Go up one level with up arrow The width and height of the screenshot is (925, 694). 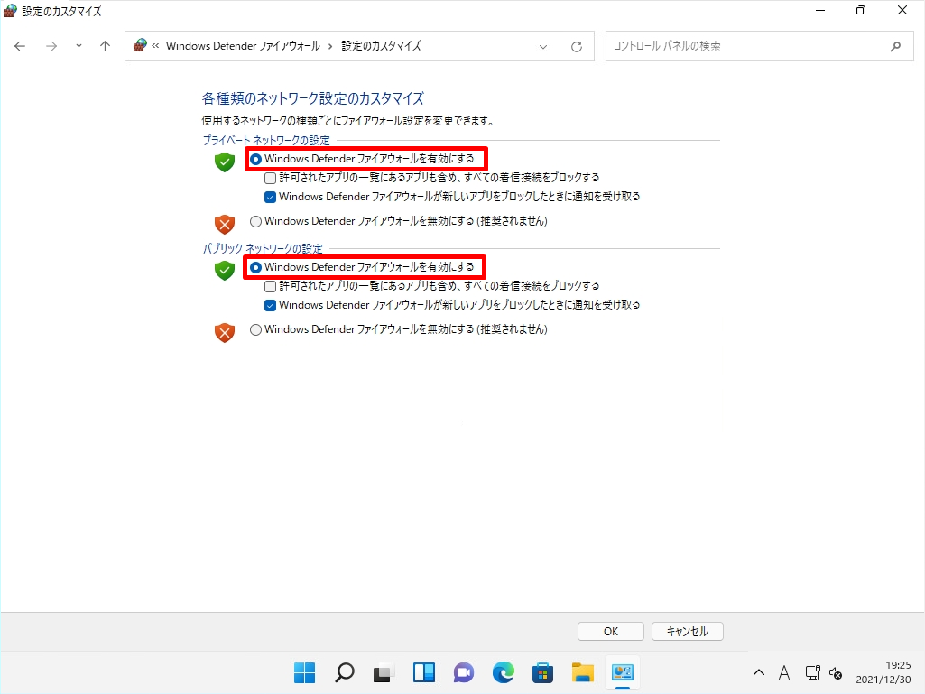point(105,46)
